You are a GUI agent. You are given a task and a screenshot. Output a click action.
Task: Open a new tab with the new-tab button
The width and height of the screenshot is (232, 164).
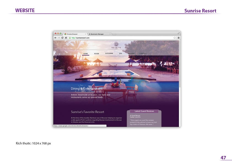(x=114, y=34)
